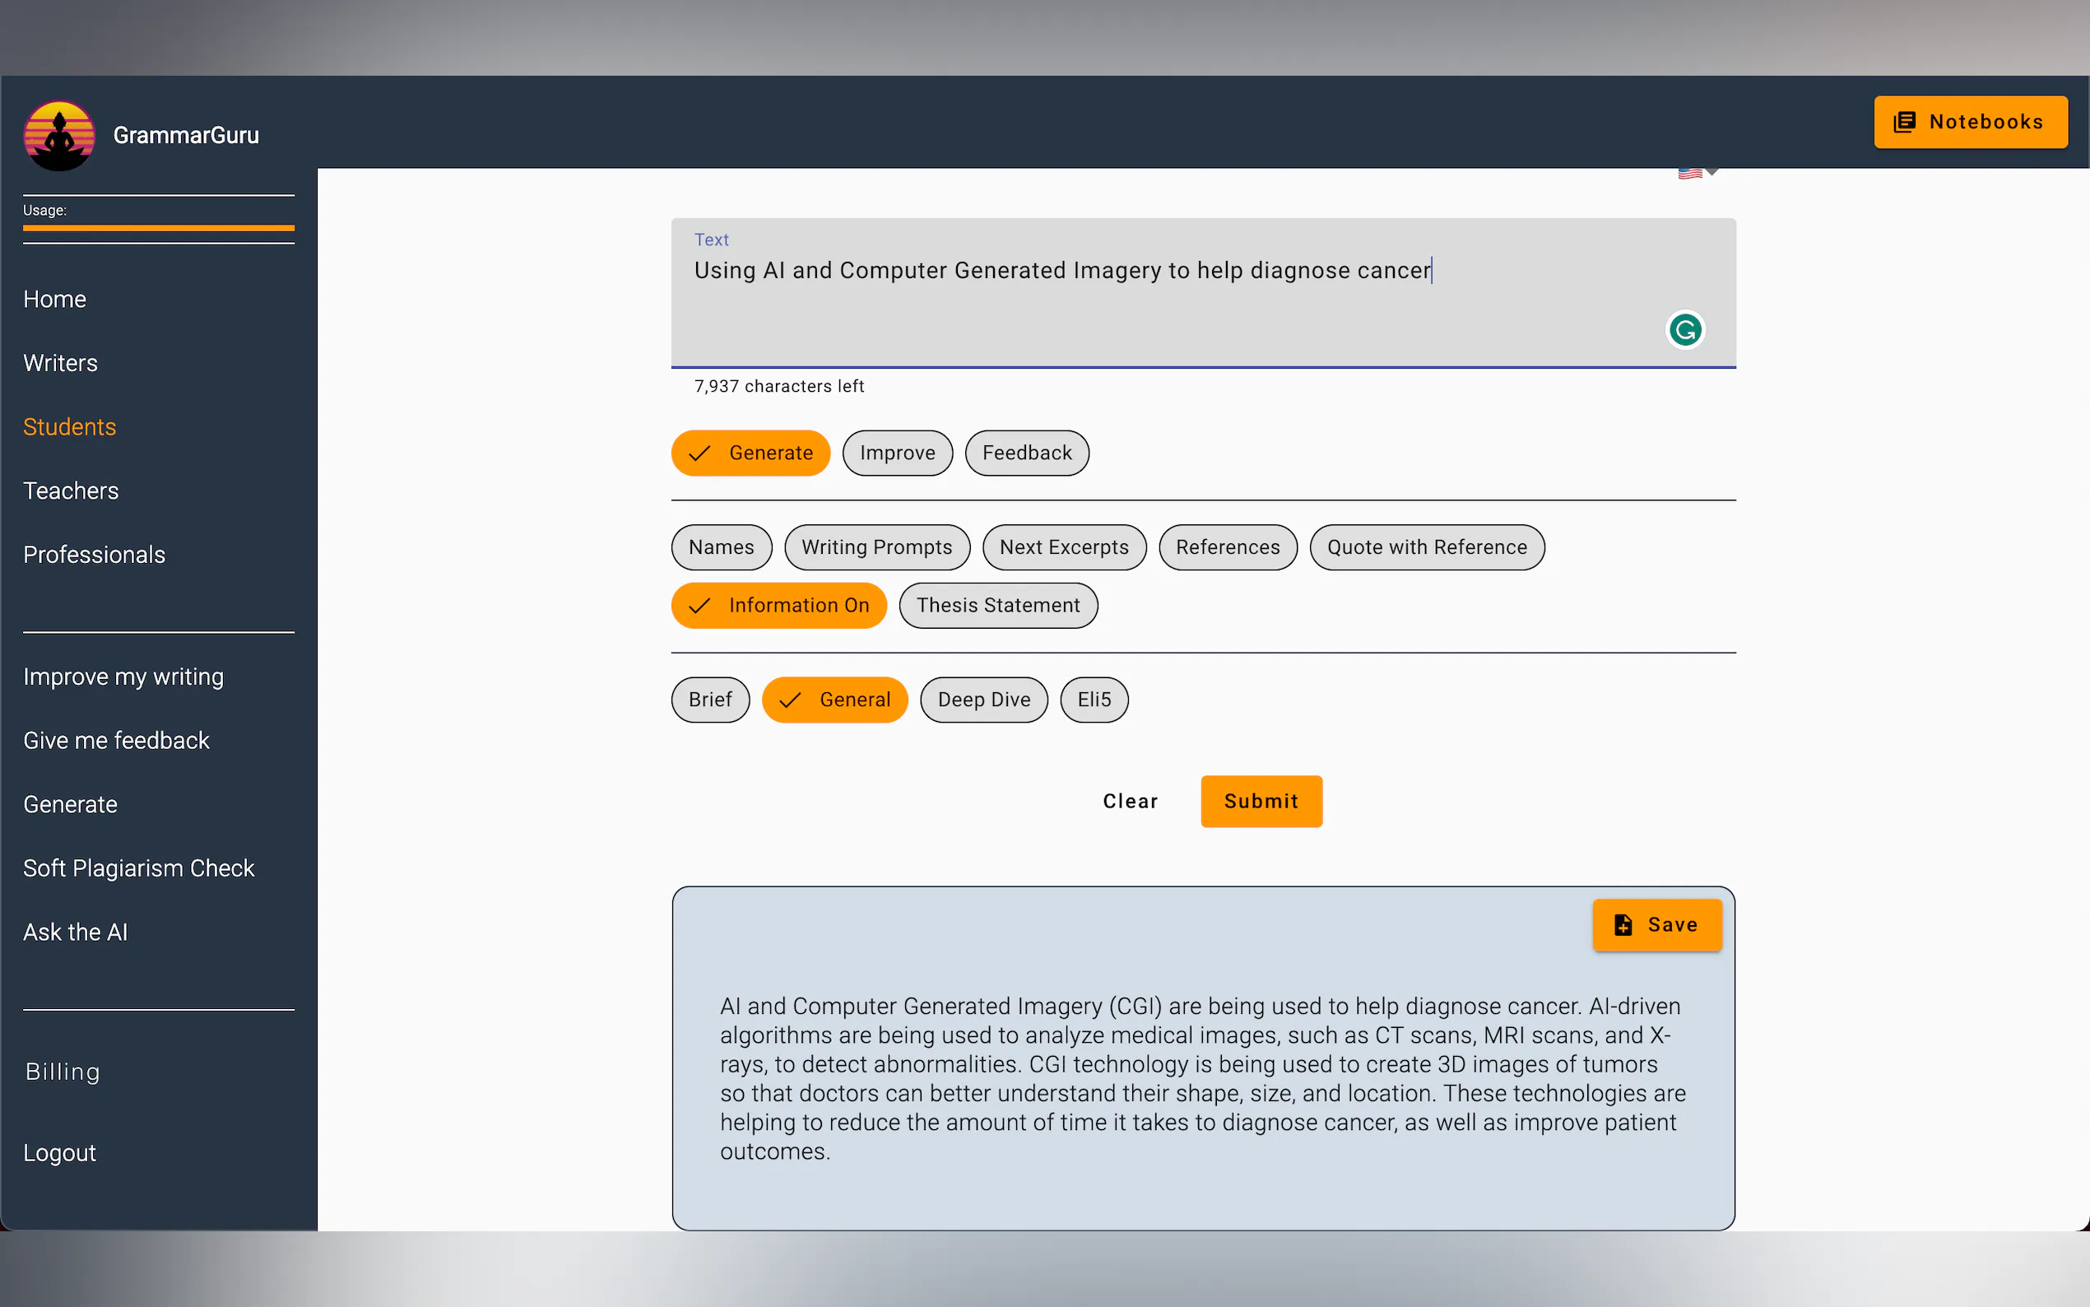Click the Logout link

click(x=59, y=1152)
